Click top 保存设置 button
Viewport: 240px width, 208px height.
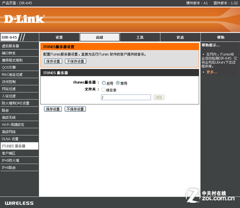53,61
